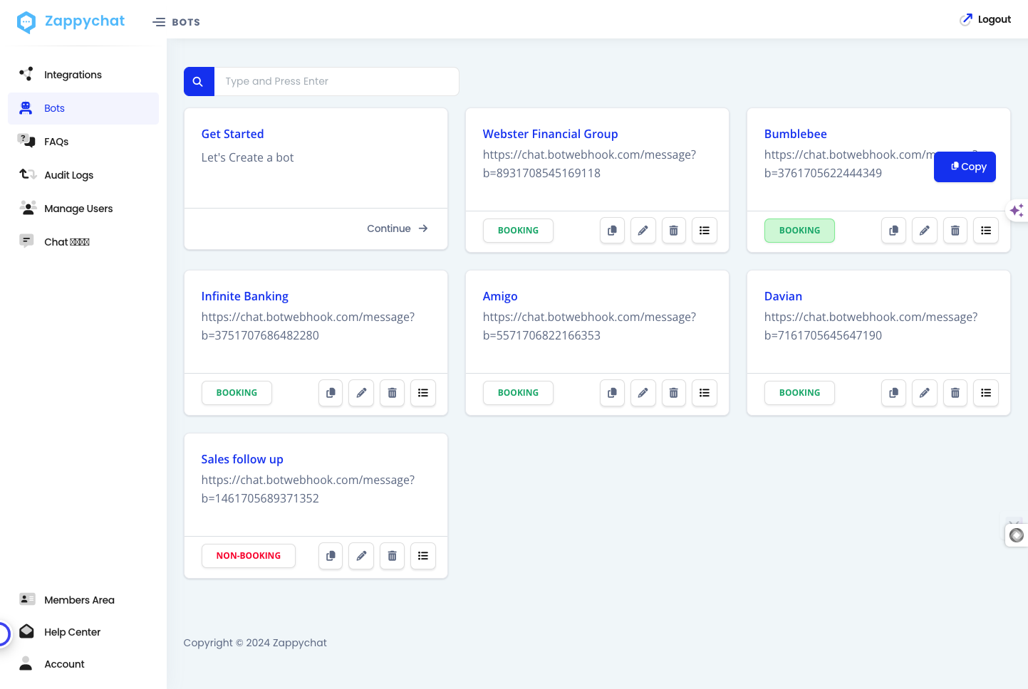The height and width of the screenshot is (689, 1028).
Task: Open the Webster Financial Group bot title
Action: tap(551, 134)
